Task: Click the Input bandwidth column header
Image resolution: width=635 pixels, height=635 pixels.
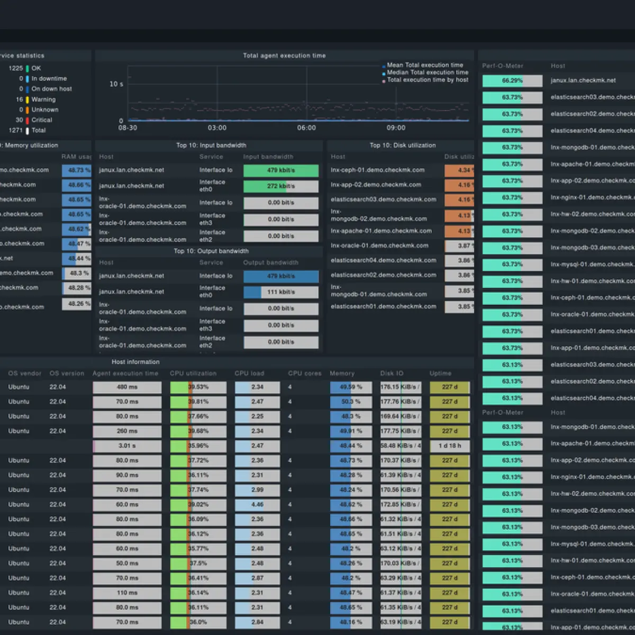Action: (268, 157)
